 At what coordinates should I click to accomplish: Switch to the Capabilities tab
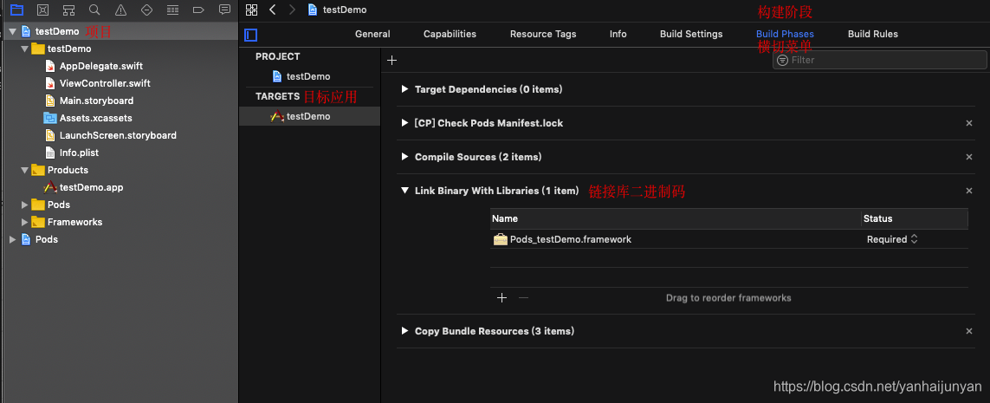(x=450, y=34)
